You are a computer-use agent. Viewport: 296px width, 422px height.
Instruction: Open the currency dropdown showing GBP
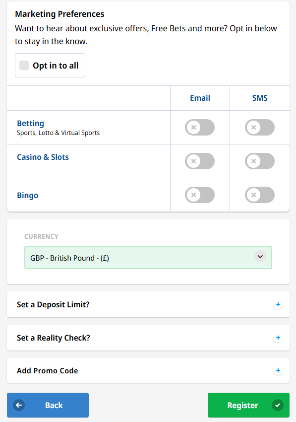point(148,257)
